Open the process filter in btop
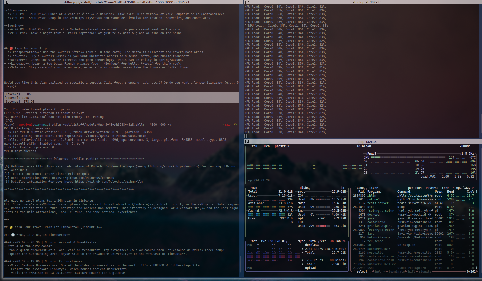 373,188
